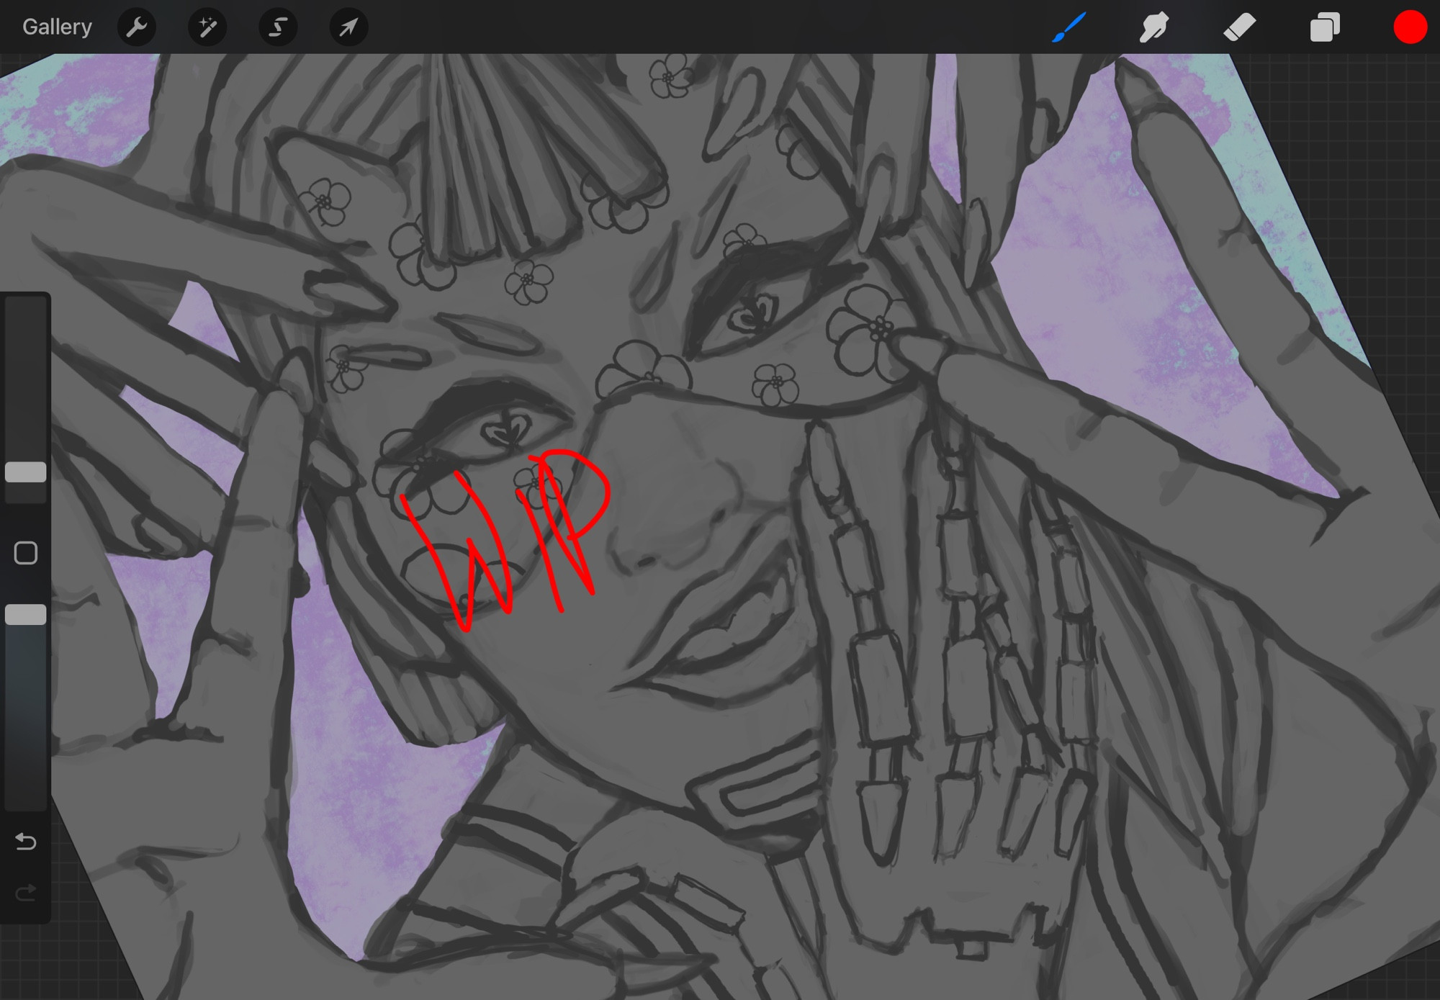Open the Adjustments magic wand menu
The height and width of the screenshot is (1000, 1440).
click(x=207, y=27)
